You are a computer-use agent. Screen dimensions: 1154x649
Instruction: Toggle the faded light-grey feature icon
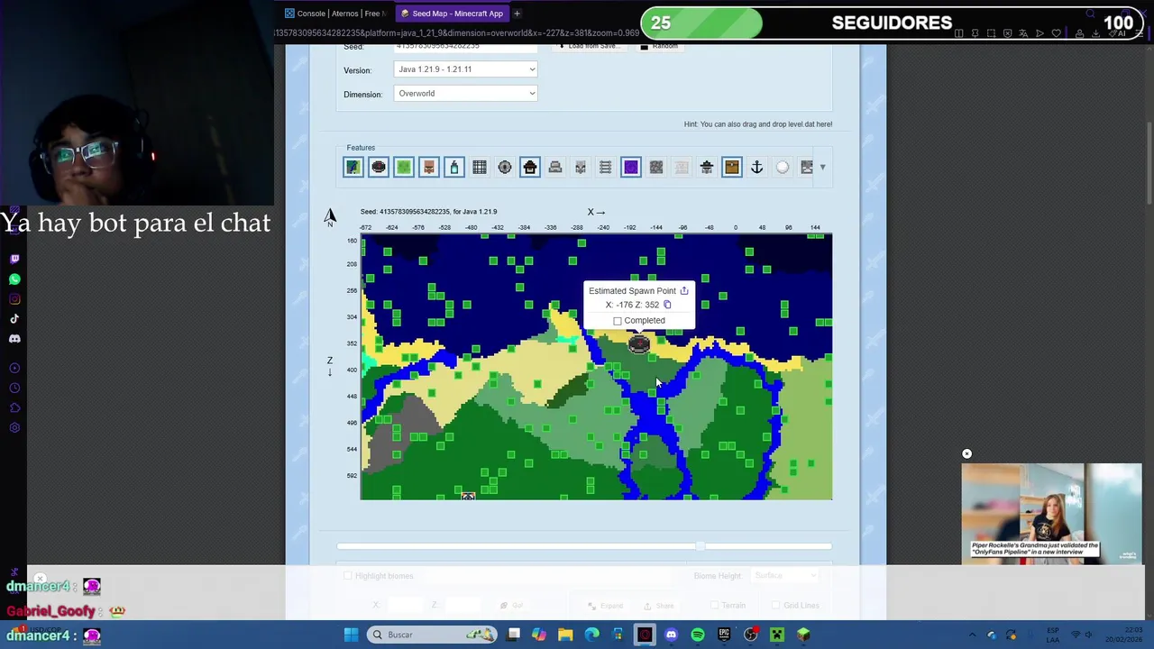[681, 167]
